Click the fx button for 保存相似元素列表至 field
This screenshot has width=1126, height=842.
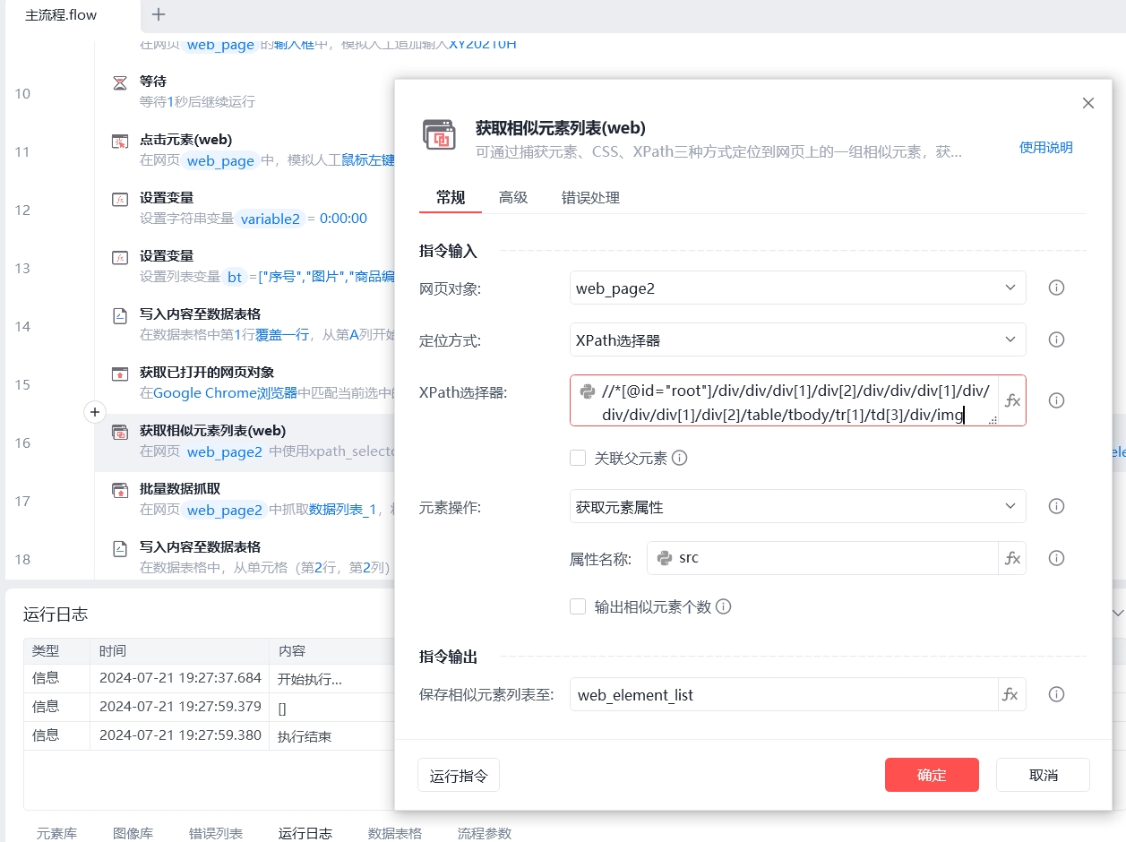click(x=1012, y=694)
